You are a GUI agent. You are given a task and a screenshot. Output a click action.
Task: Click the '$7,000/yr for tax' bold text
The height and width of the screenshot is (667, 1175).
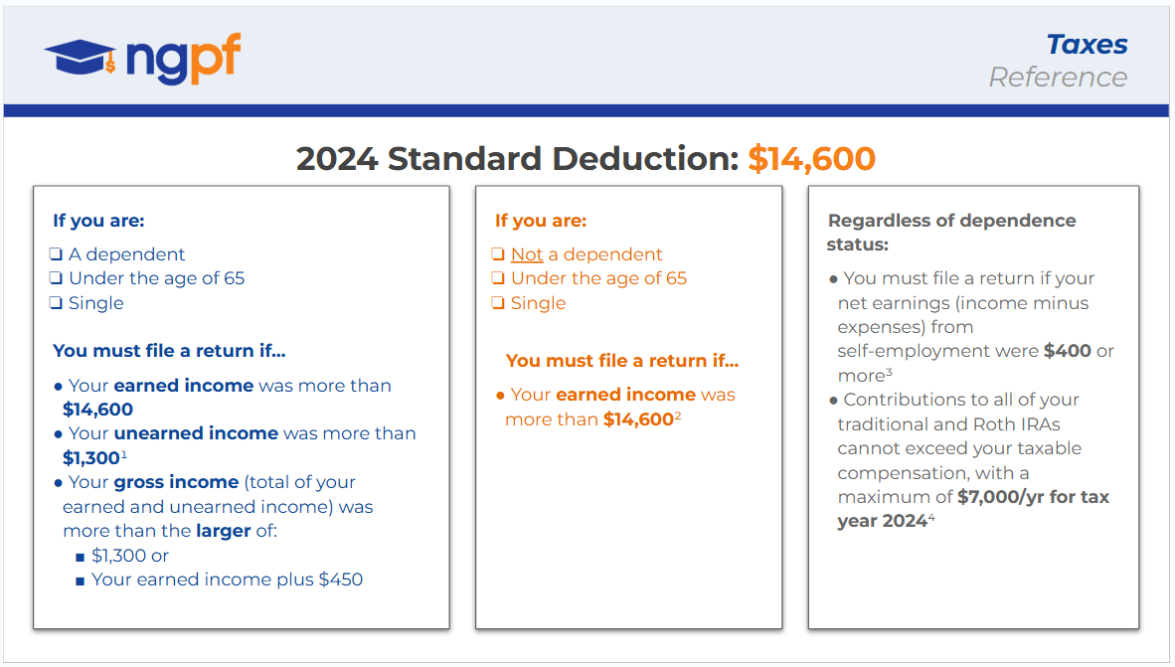[1033, 497]
